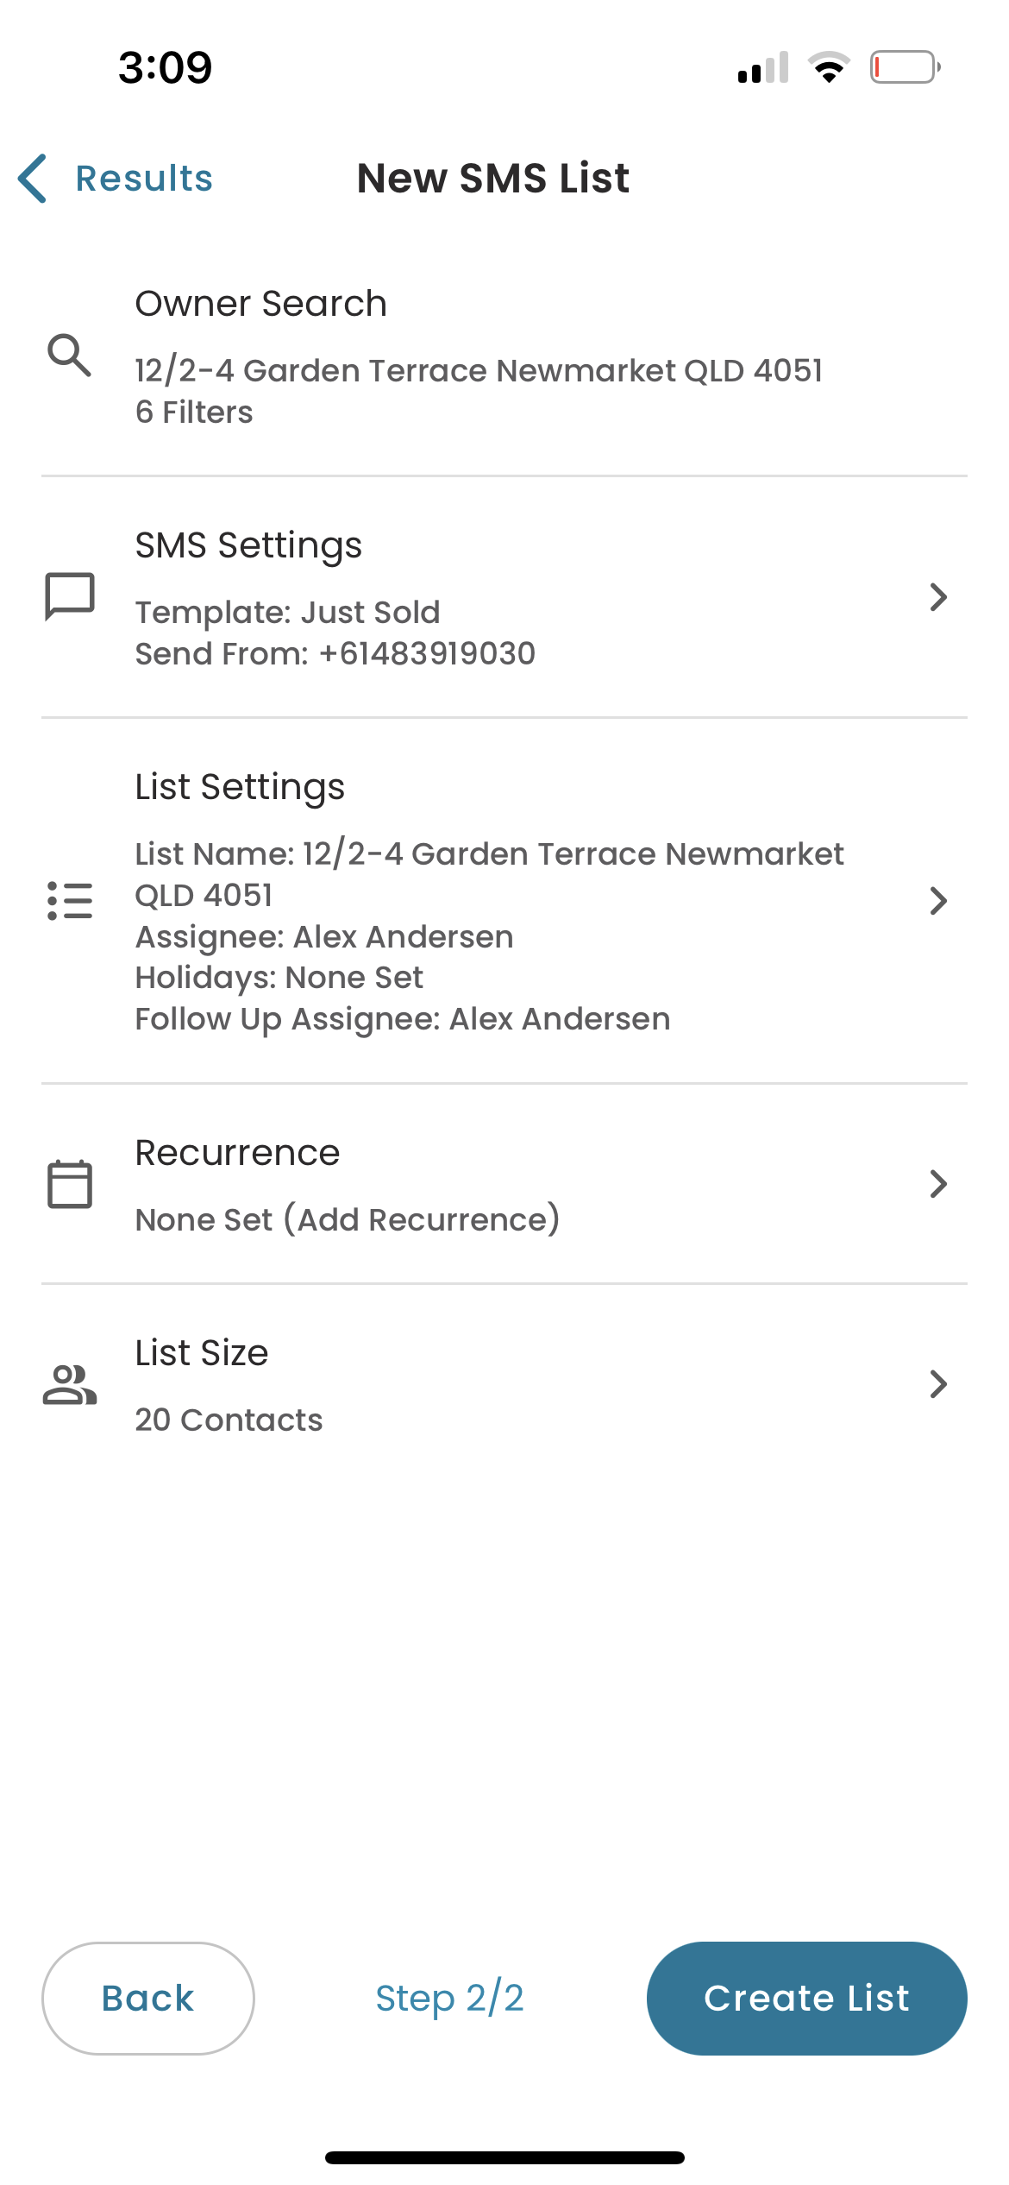Click the Step 2/2 indicator
This screenshot has height=2185, width=1009.
[x=449, y=1999]
